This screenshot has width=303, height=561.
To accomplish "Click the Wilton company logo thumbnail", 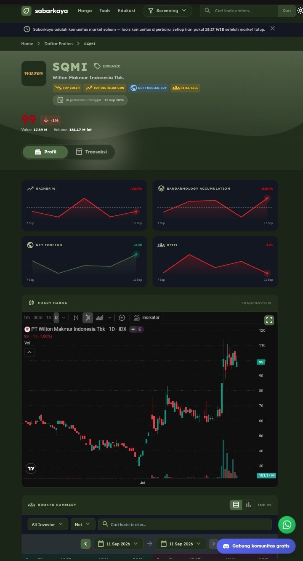I will 34,73.
